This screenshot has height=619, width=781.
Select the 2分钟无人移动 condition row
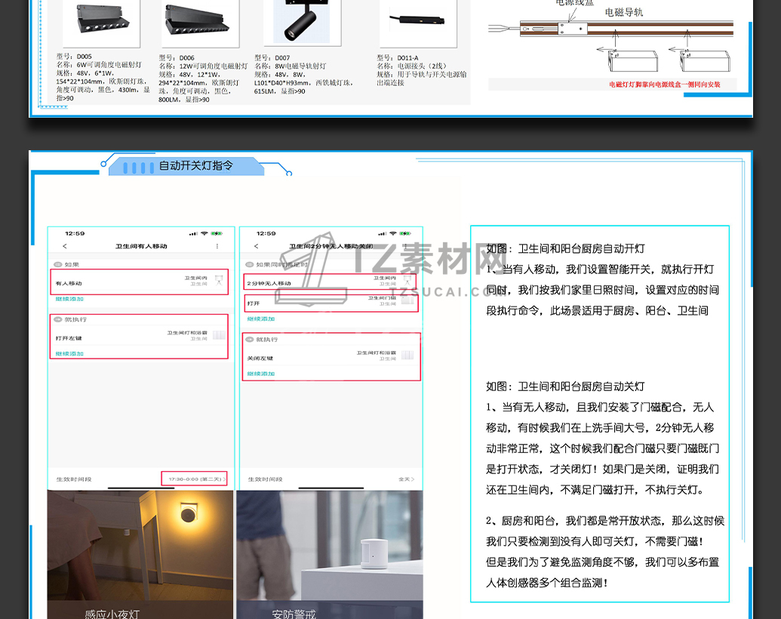[x=331, y=282]
